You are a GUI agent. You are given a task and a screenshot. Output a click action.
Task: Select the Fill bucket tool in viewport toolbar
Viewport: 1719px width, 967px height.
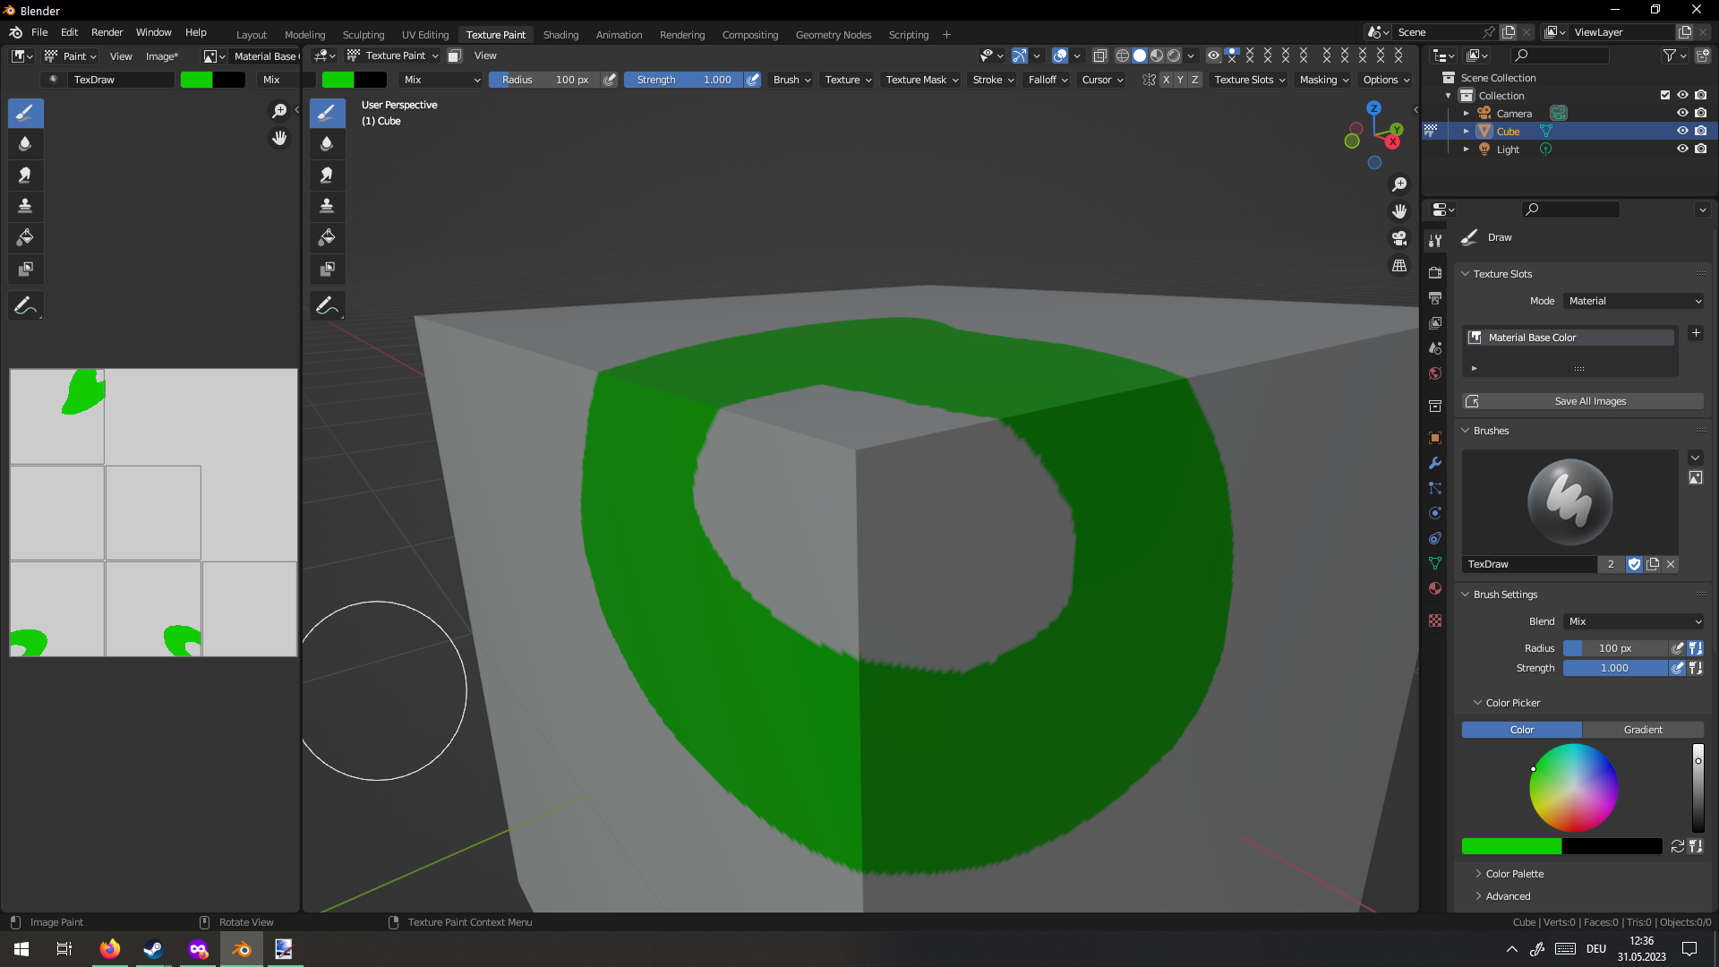(x=327, y=237)
